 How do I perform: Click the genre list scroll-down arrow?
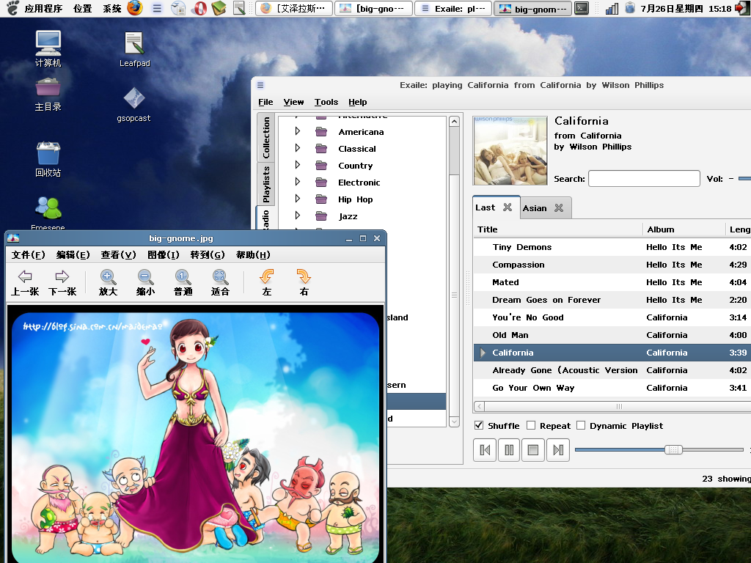[x=454, y=422]
